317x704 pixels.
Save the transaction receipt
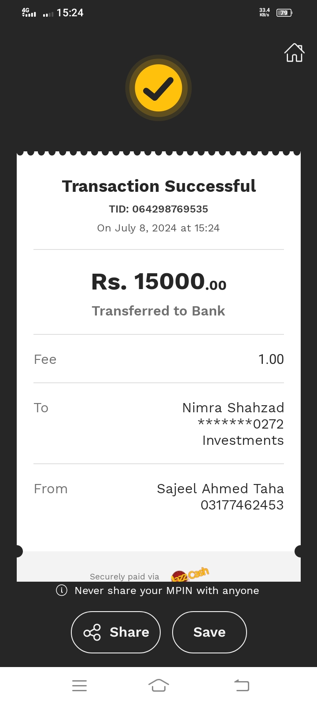point(209,632)
